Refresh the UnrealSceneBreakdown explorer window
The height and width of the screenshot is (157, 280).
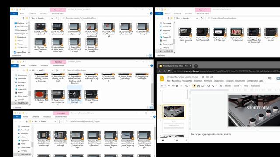point(202,18)
